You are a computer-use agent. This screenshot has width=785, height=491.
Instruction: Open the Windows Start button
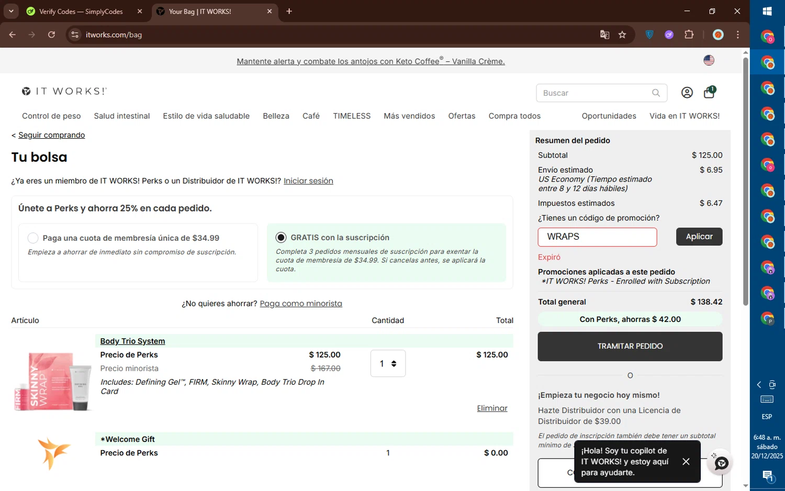[x=767, y=11]
